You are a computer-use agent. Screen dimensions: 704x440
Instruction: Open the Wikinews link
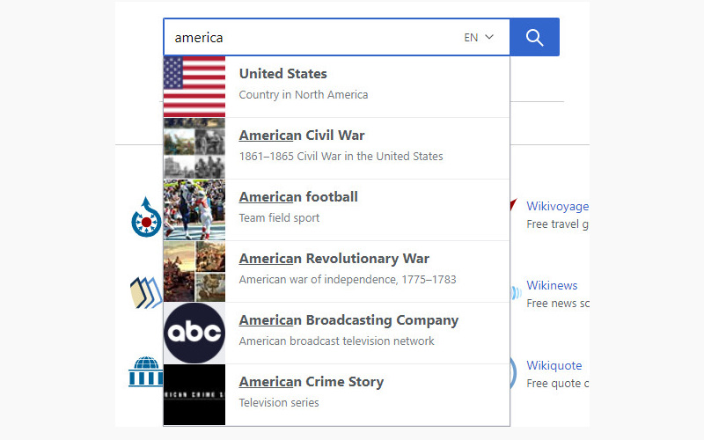[x=552, y=285]
